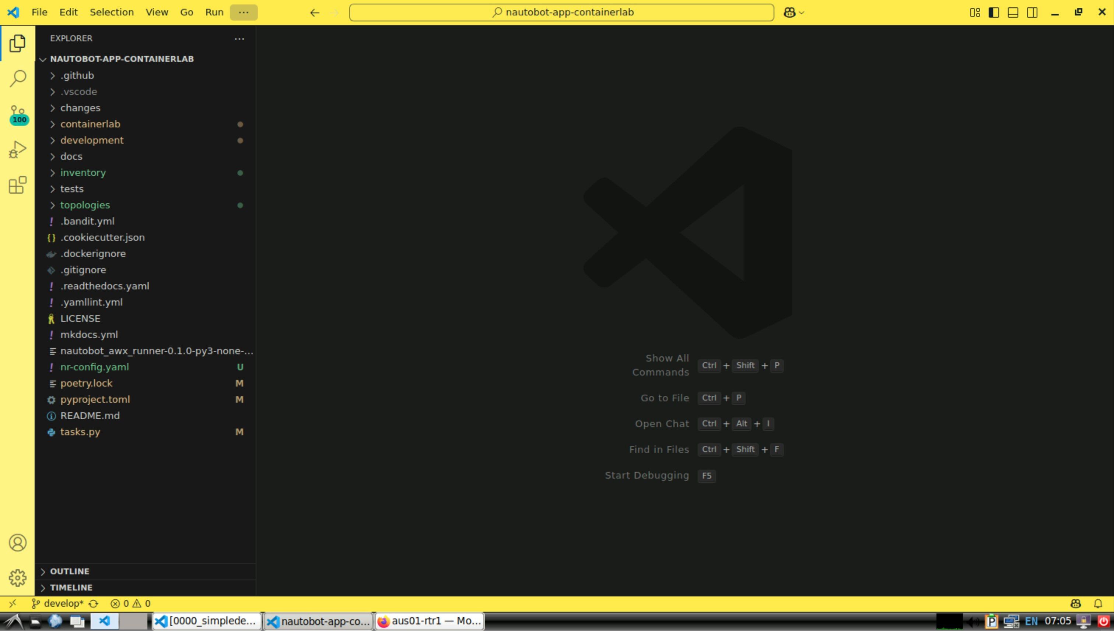
Task: Open the Run and Debug view
Action: [x=17, y=149]
